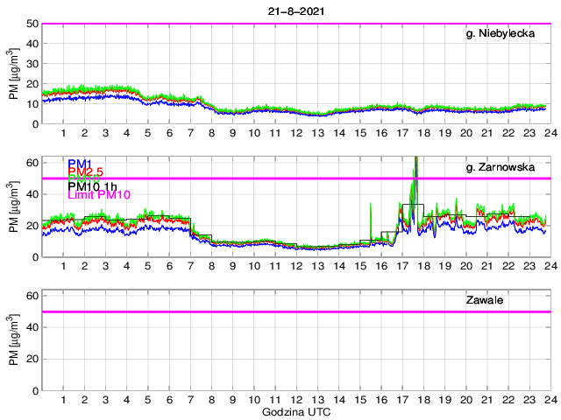Click the magenta Limit PM10 legend entry
This screenshot has width=561, height=420.
(x=99, y=194)
